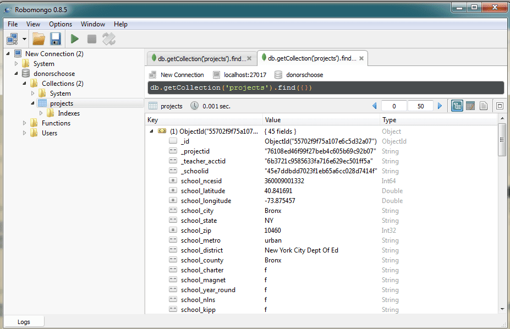Switch results to table view mode
Viewport: 510px width, 329px height.
pyautogui.click(x=470, y=106)
